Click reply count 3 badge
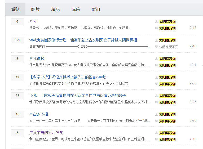Screen dimensions: 203x149 [x=17, y=58]
